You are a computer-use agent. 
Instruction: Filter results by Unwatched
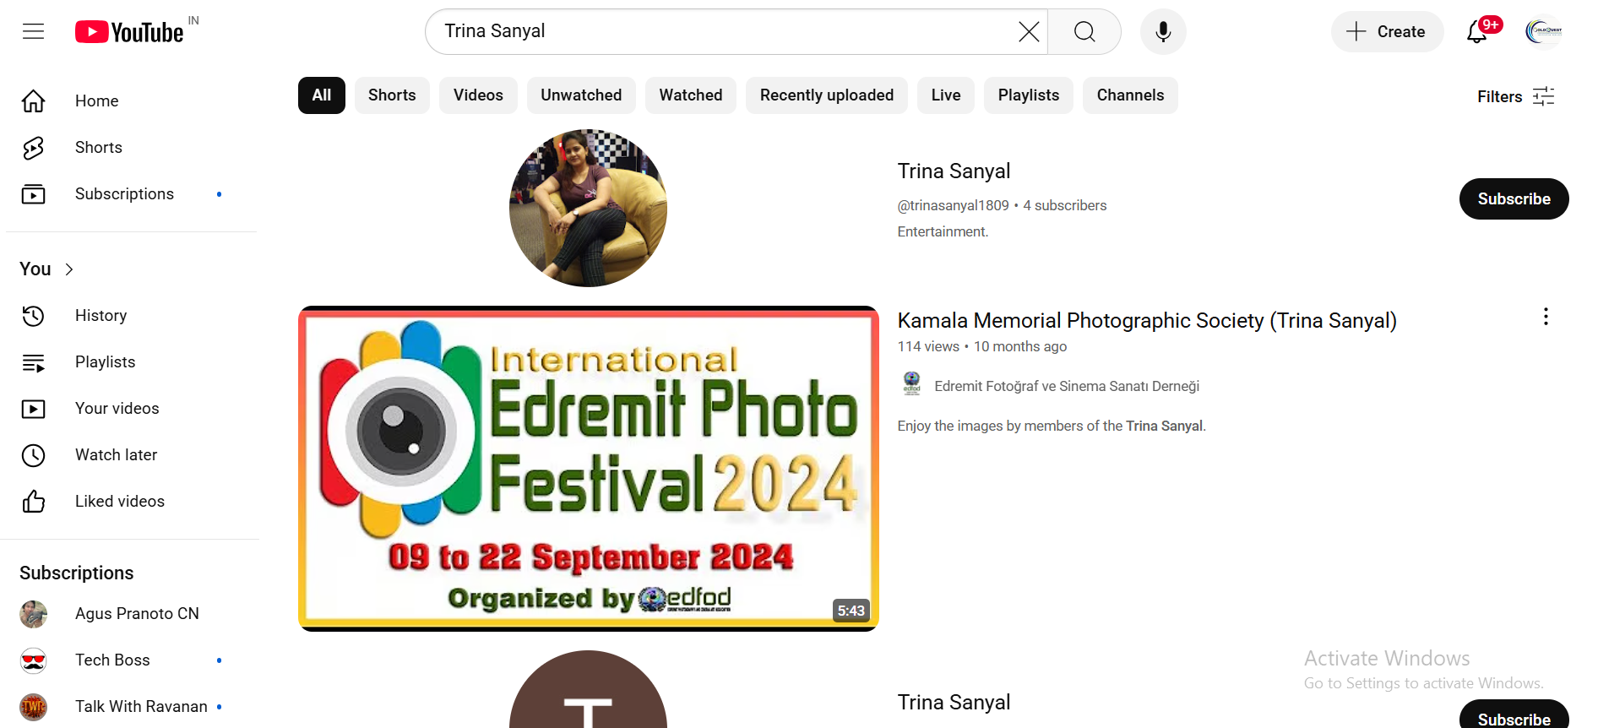click(x=581, y=95)
